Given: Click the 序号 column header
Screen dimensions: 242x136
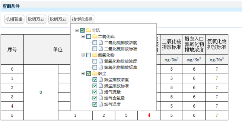Looking at the screenshot, I should 12,49.
